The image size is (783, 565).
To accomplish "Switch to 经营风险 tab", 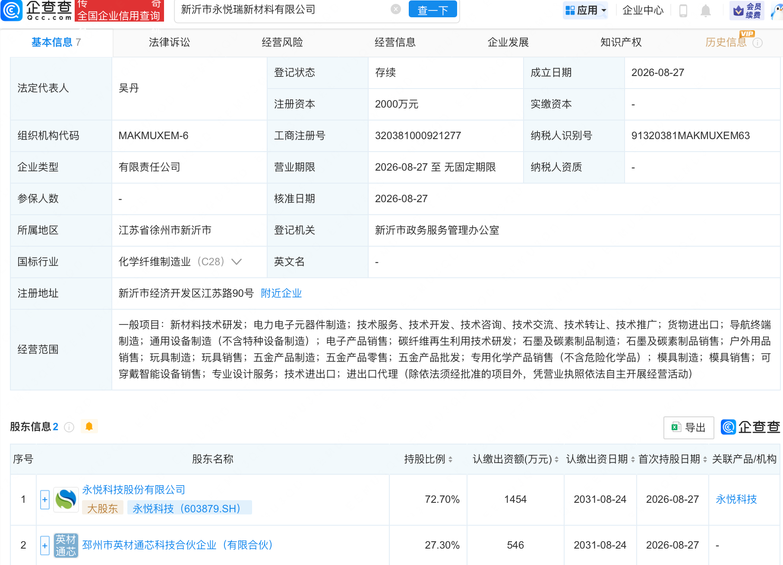I will click(282, 42).
